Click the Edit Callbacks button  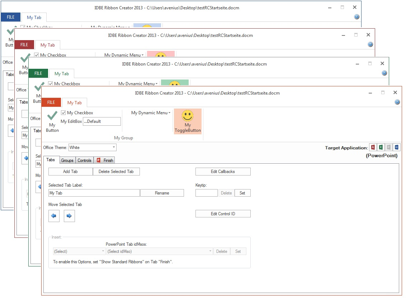coord(223,172)
